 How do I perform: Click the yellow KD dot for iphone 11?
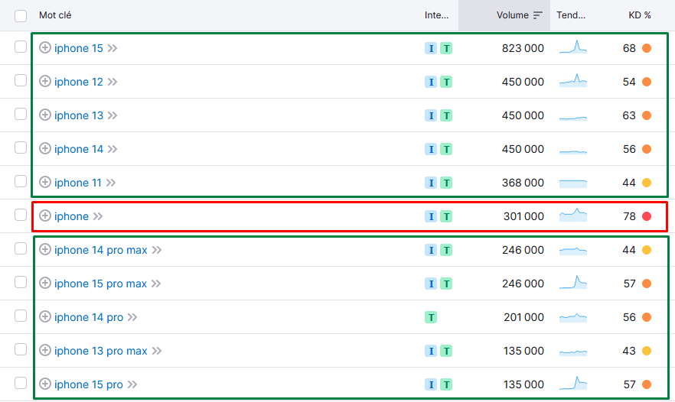[x=647, y=183]
